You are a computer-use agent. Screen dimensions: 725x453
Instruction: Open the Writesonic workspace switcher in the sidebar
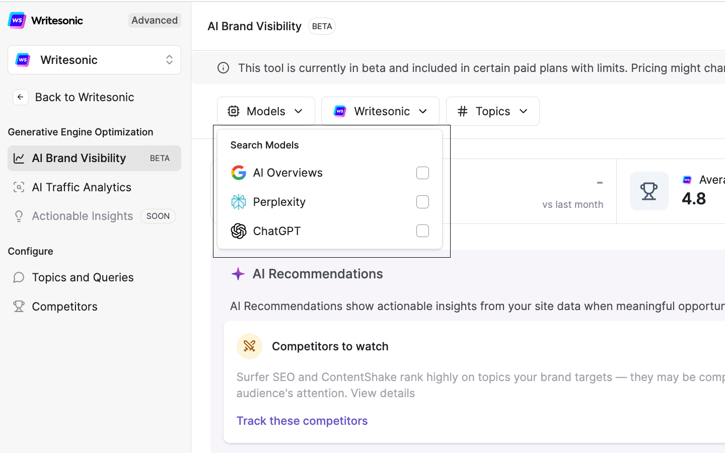(x=94, y=60)
